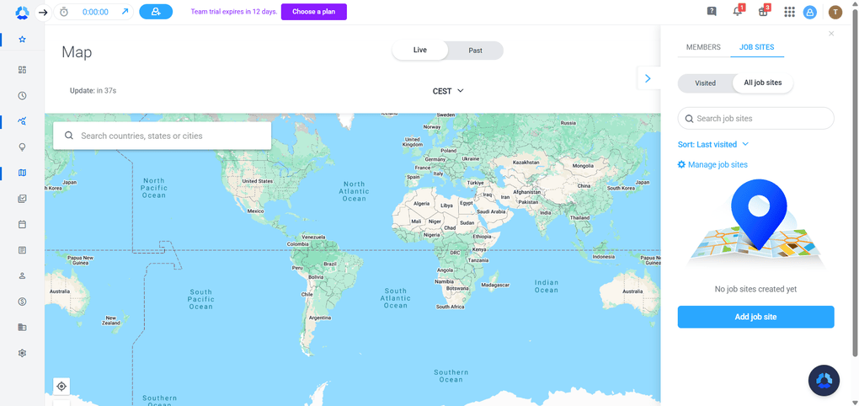Click Saudi Arabia label on the map
The image size is (859, 406).
(x=491, y=211)
